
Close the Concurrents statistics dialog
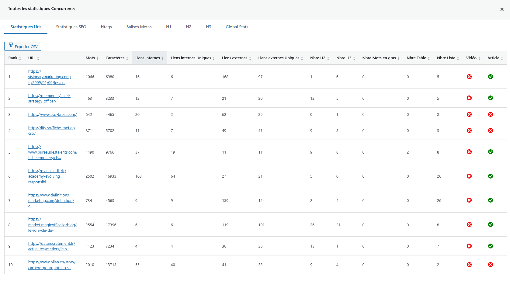tap(502, 9)
